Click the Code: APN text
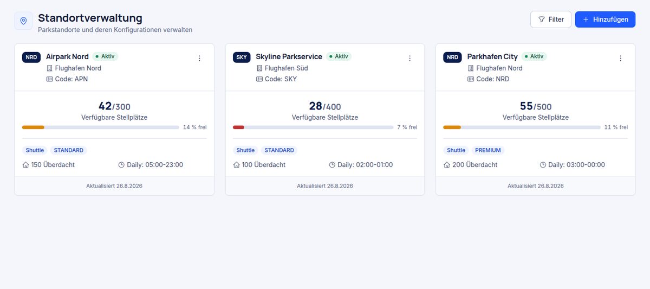This screenshot has height=289, width=650. tap(71, 79)
